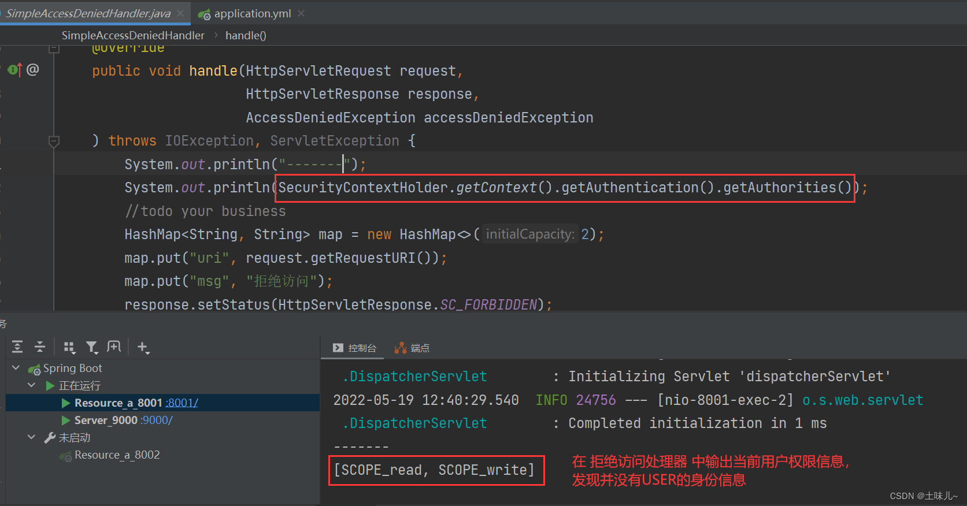Select Resource_a_8001 service
967x506 pixels.
[x=118, y=403]
